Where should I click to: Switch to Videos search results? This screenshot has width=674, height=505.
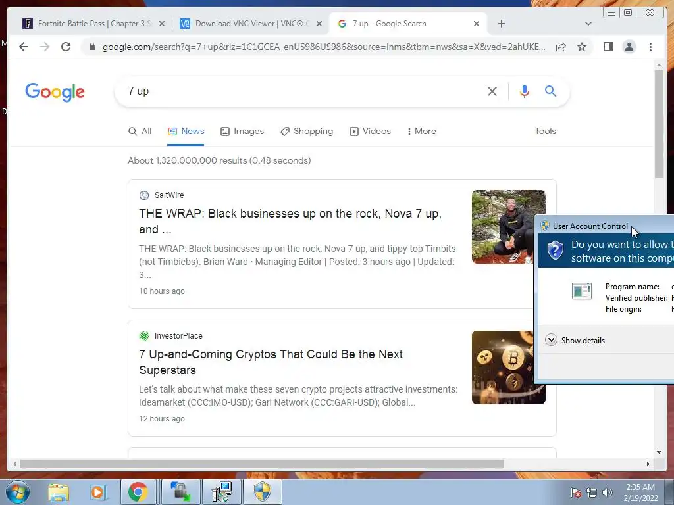pos(370,132)
